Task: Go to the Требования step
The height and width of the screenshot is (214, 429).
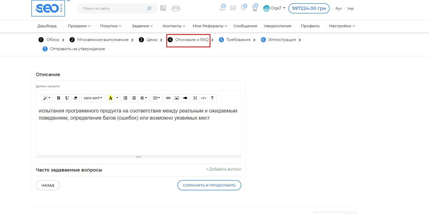Action: point(238,40)
